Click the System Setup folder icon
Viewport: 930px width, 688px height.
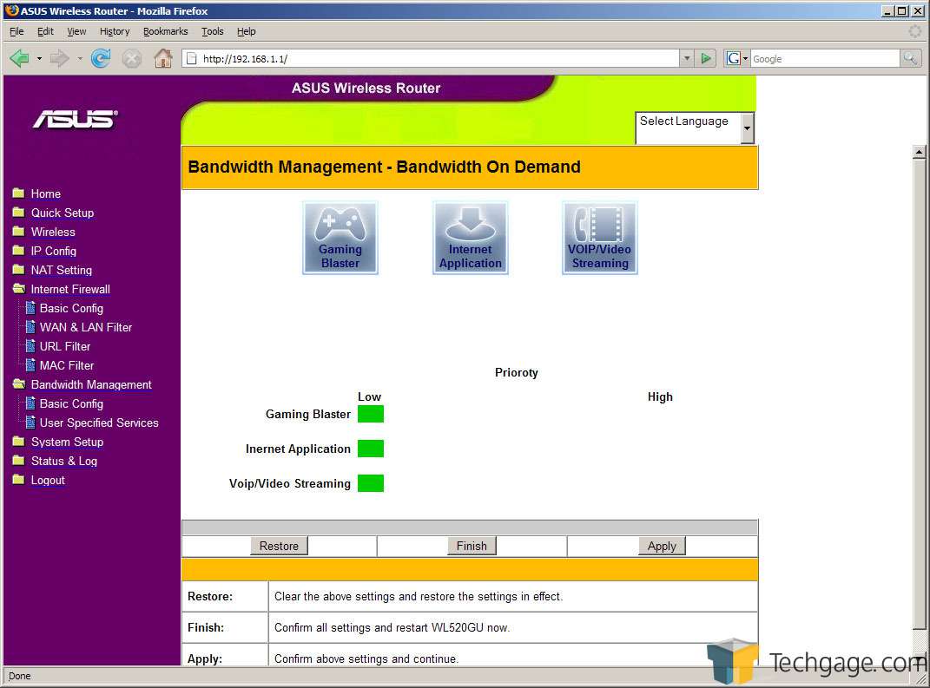point(18,442)
